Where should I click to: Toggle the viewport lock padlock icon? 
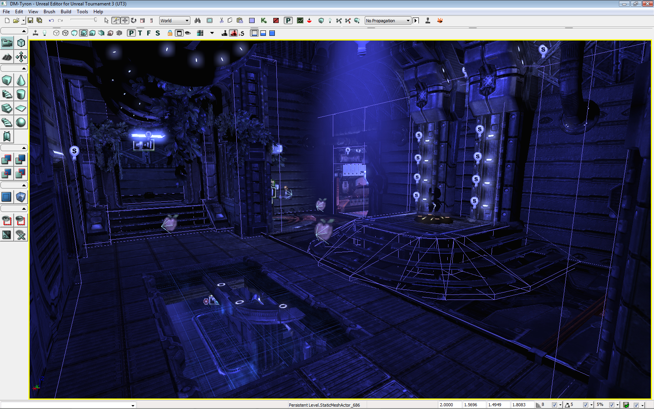tap(170, 33)
